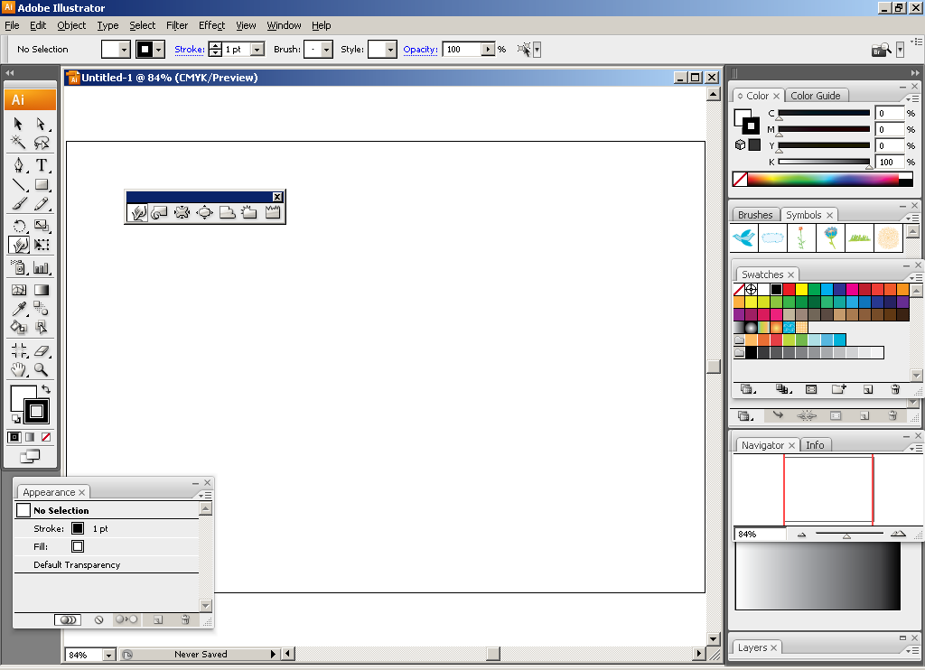Switch to Color mode button in toolbox

[14, 437]
